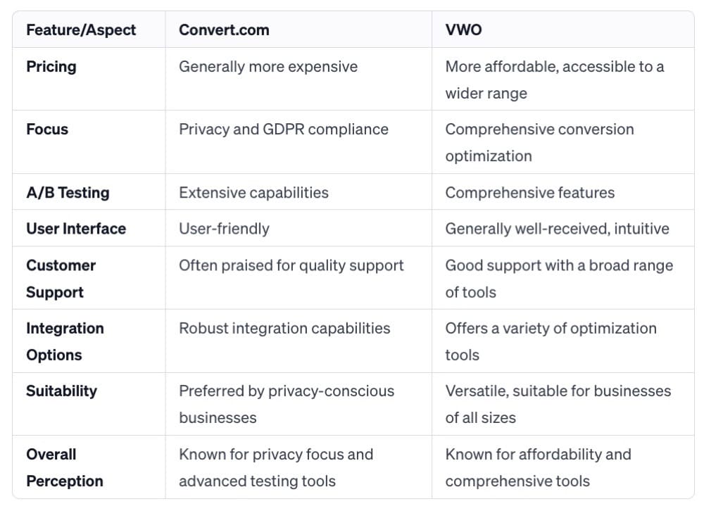The width and height of the screenshot is (704, 506).
Task: Click the "Preferred by privacy-conscious businesses" cell
Action: pos(286,404)
